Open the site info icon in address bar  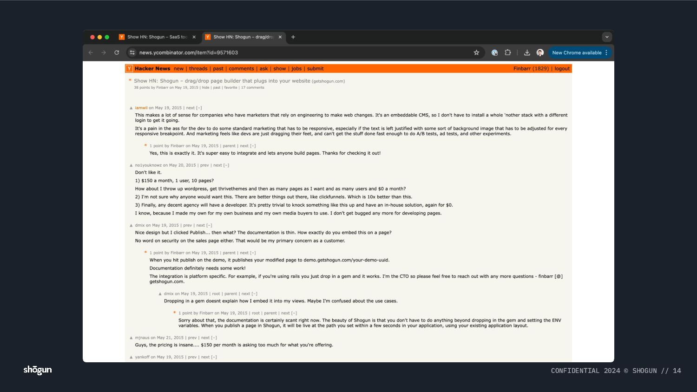click(x=132, y=52)
